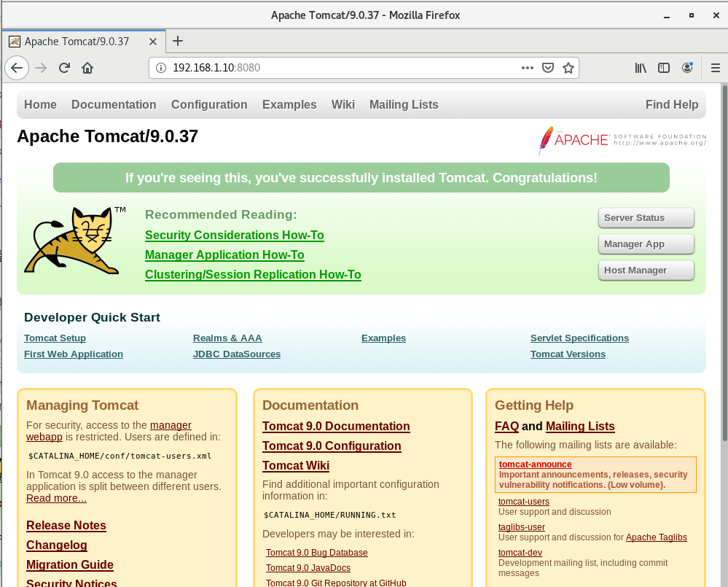Open Firefox account avatar icon

coord(687,68)
